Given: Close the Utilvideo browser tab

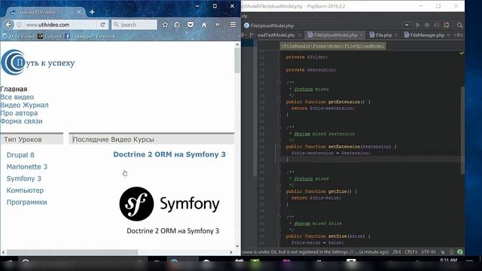Looking at the screenshot, I should click(79, 12).
